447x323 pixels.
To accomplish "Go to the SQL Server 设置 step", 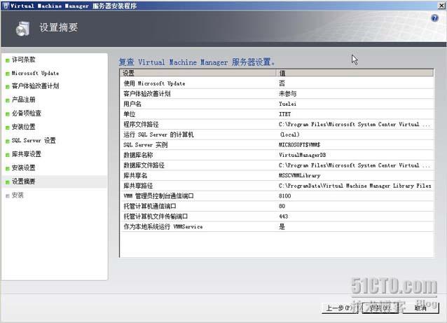I will [34, 140].
